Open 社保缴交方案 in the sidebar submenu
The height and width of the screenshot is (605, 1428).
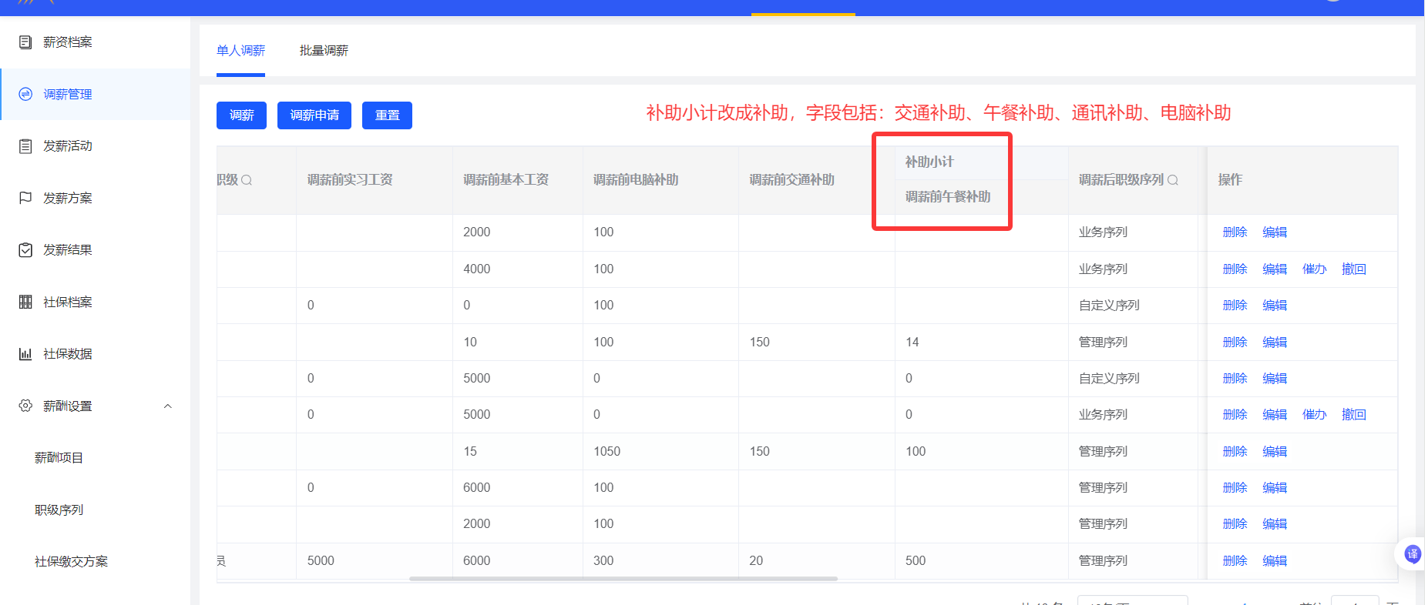pyautogui.click(x=71, y=562)
